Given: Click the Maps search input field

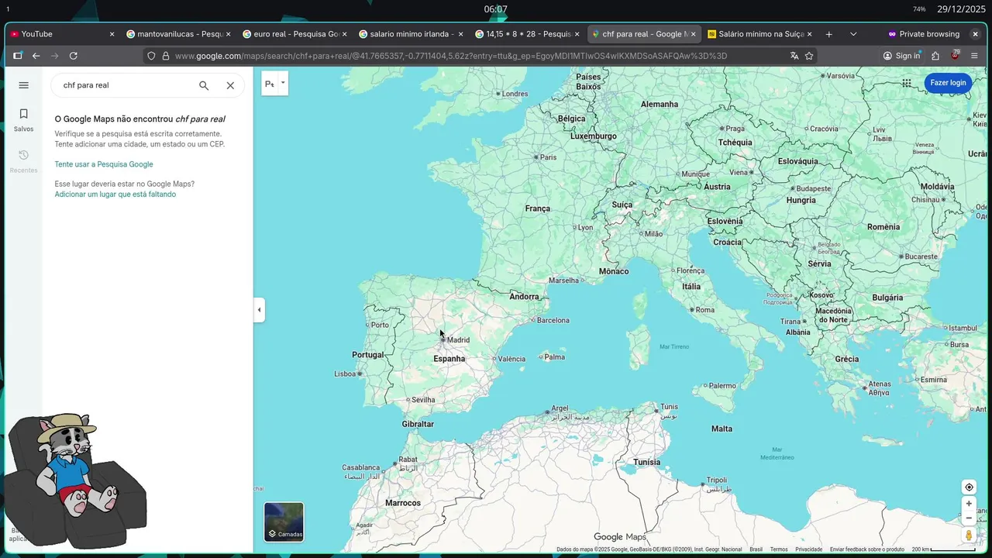Looking at the screenshot, I should [126, 85].
